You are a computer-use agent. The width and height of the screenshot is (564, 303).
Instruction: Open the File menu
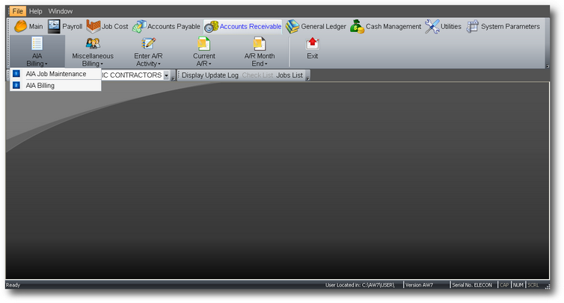click(x=17, y=11)
